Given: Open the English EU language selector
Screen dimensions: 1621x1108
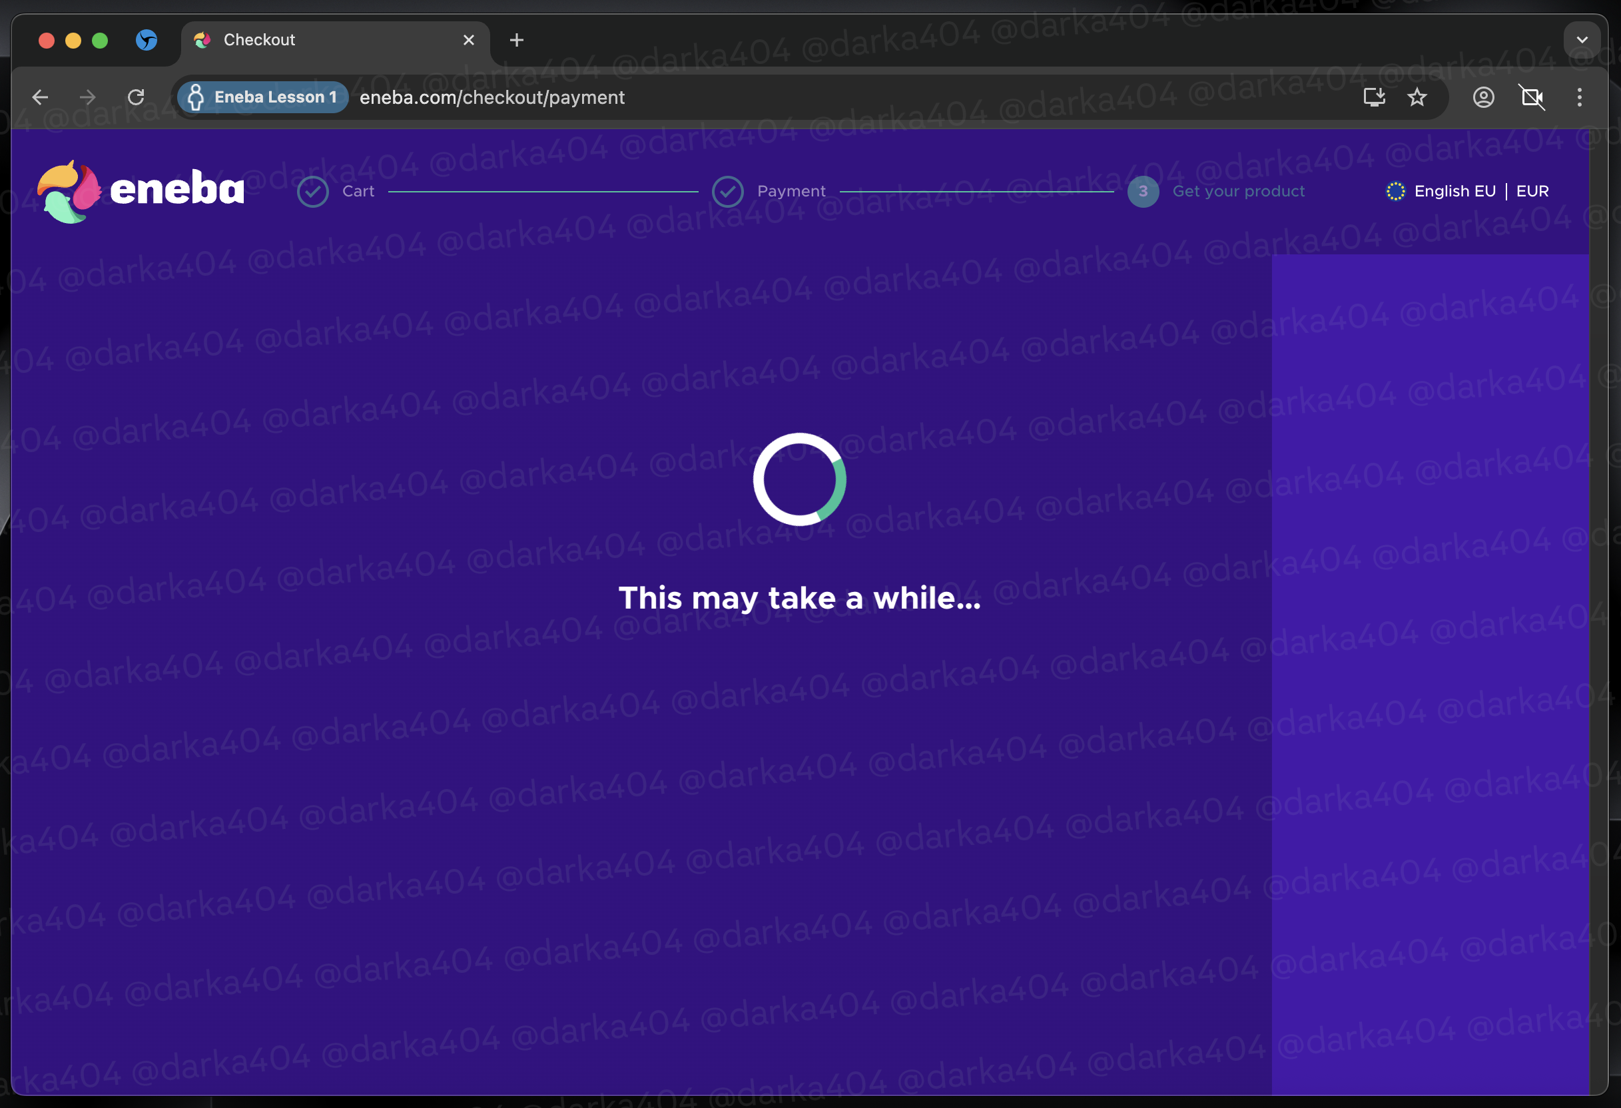Looking at the screenshot, I should (x=1455, y=191).
